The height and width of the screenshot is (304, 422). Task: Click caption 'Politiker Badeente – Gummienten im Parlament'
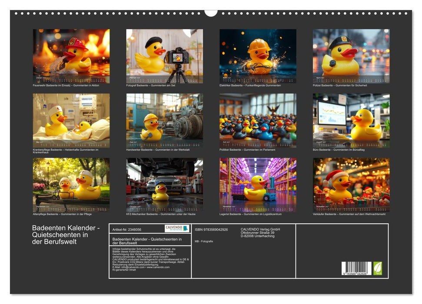coord(247,149)
